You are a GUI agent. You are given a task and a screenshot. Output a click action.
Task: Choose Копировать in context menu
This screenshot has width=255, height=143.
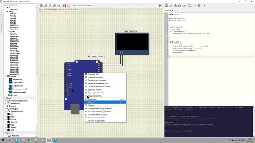(x=105, y=99)
